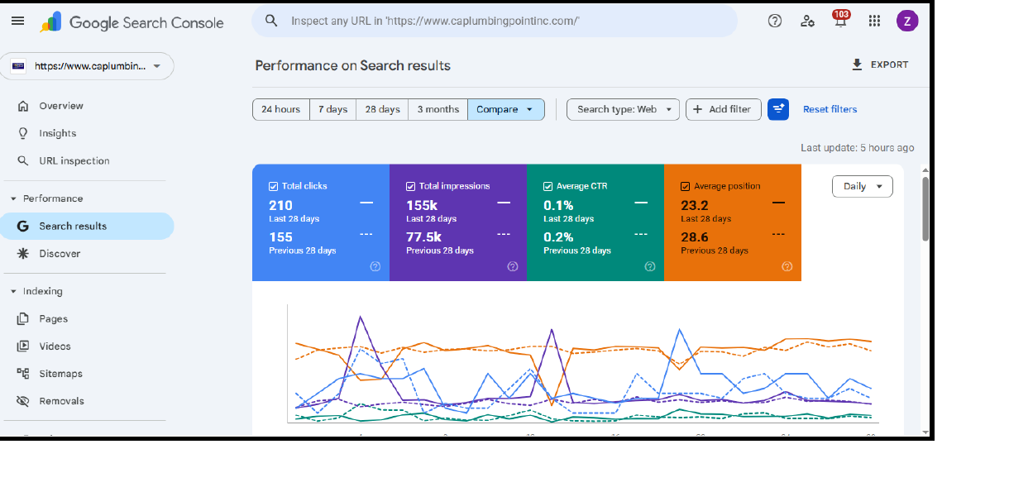Click the Inspect any URL search field

(x=495, y=21)
